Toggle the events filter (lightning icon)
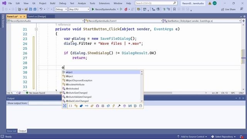Viewport: 247px width, 139px height. coord(113,106)
